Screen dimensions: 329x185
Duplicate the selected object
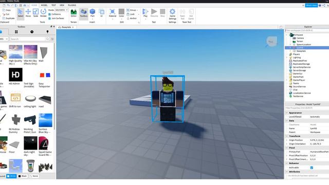click(8, 18)
